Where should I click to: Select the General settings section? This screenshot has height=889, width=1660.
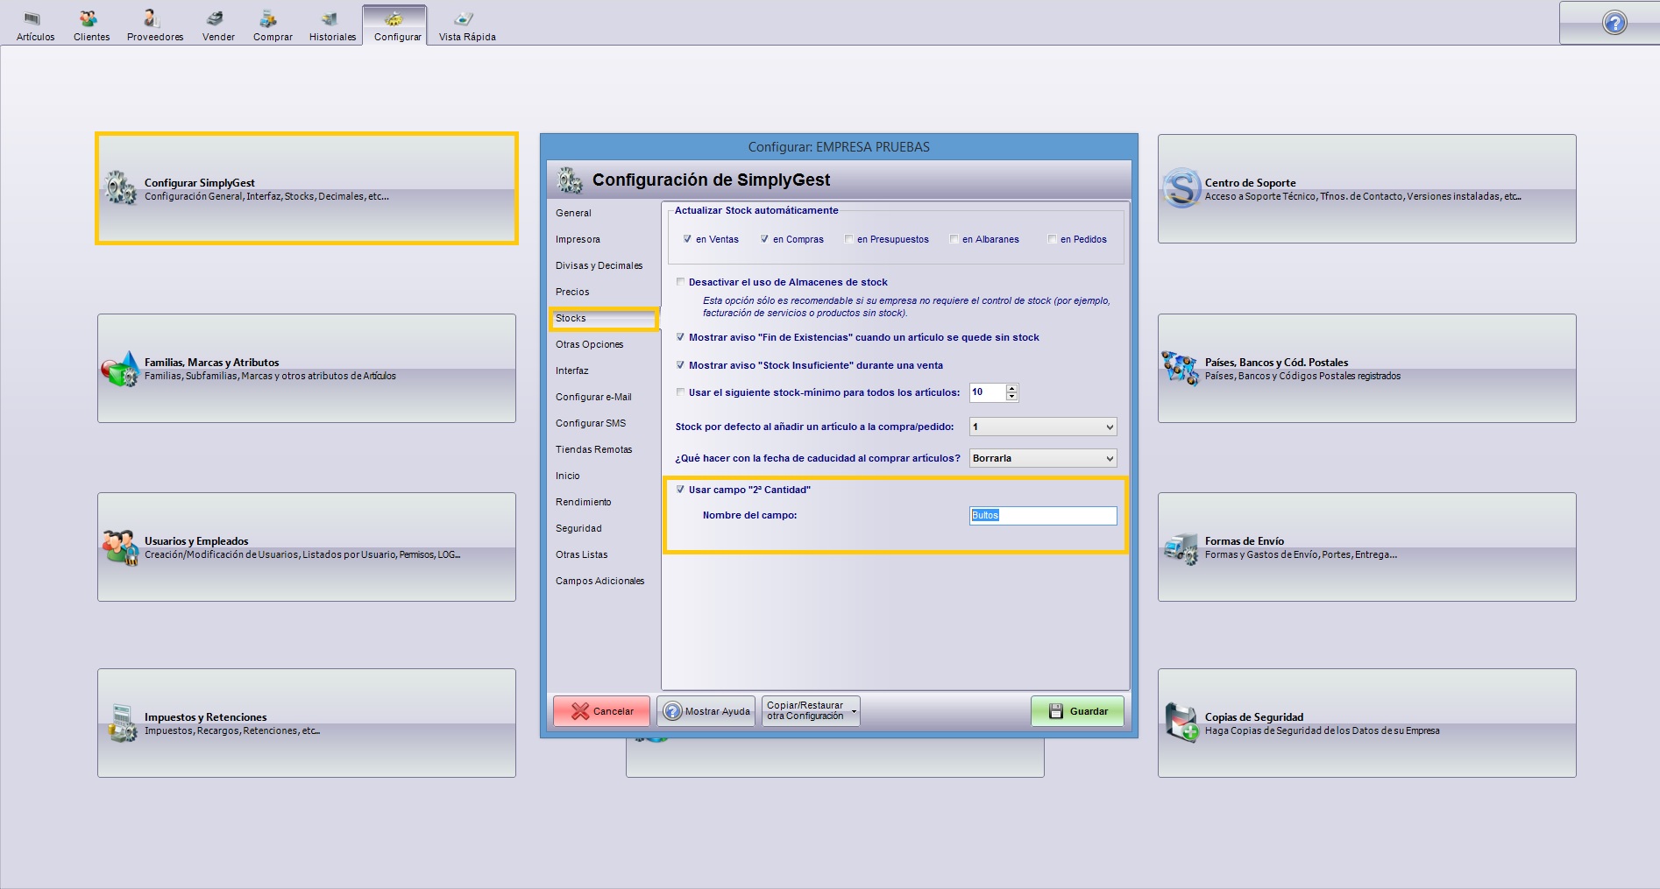573,213
